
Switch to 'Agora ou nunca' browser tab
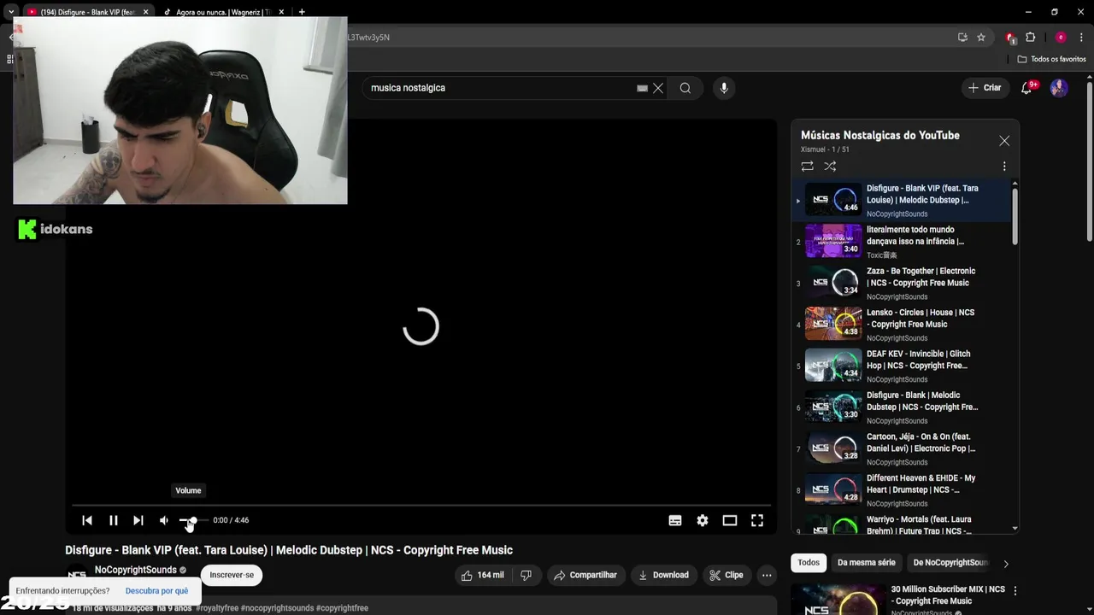222,12
